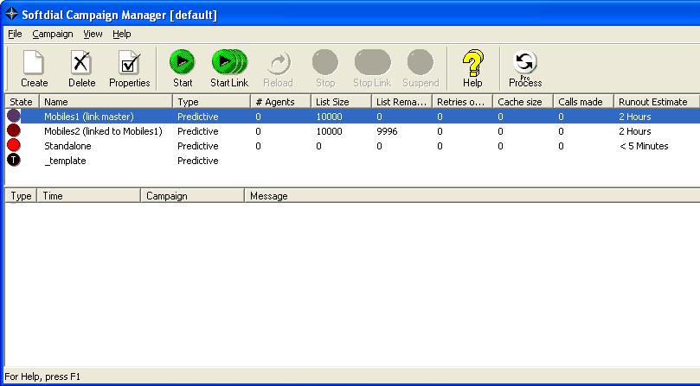Click the state indicator of the Mobiles1 campaign
This screenshot has height=386, width=700.
[x=14, y=117]
